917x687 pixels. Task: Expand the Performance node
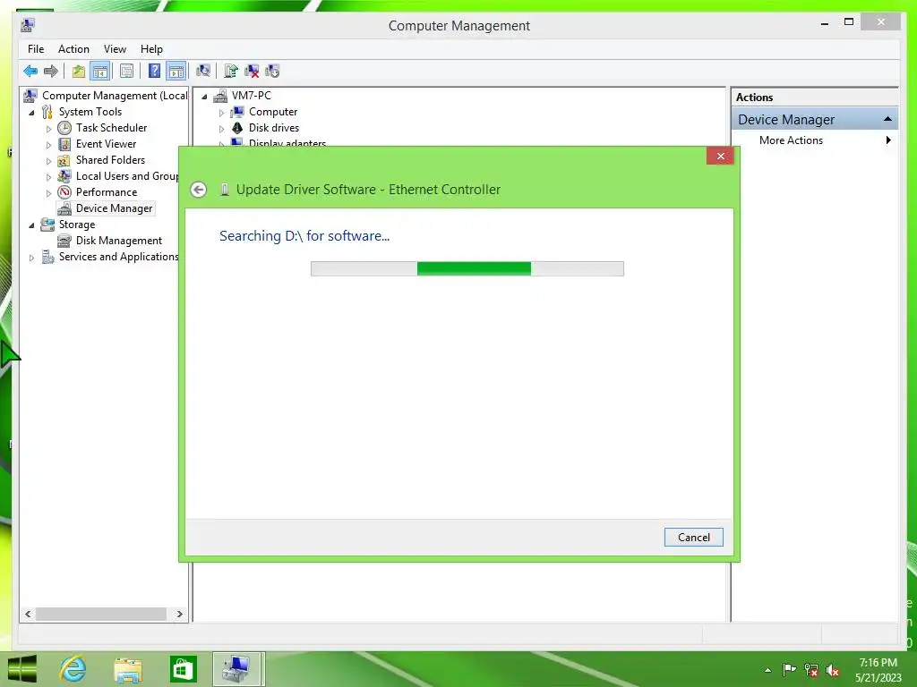[x=48, y=193]
